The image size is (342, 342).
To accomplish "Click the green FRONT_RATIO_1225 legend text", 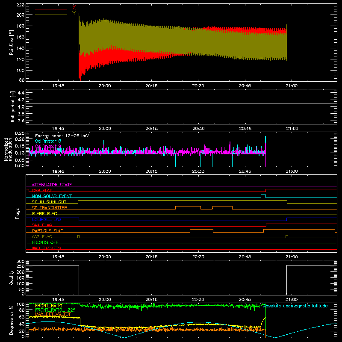I will click(x=55, y=310).
